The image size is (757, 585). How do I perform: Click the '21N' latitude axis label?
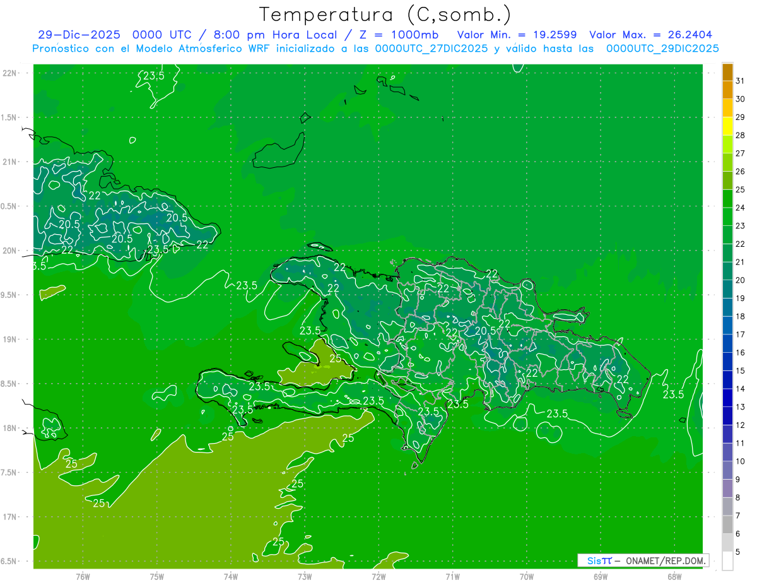coord(10,162)
